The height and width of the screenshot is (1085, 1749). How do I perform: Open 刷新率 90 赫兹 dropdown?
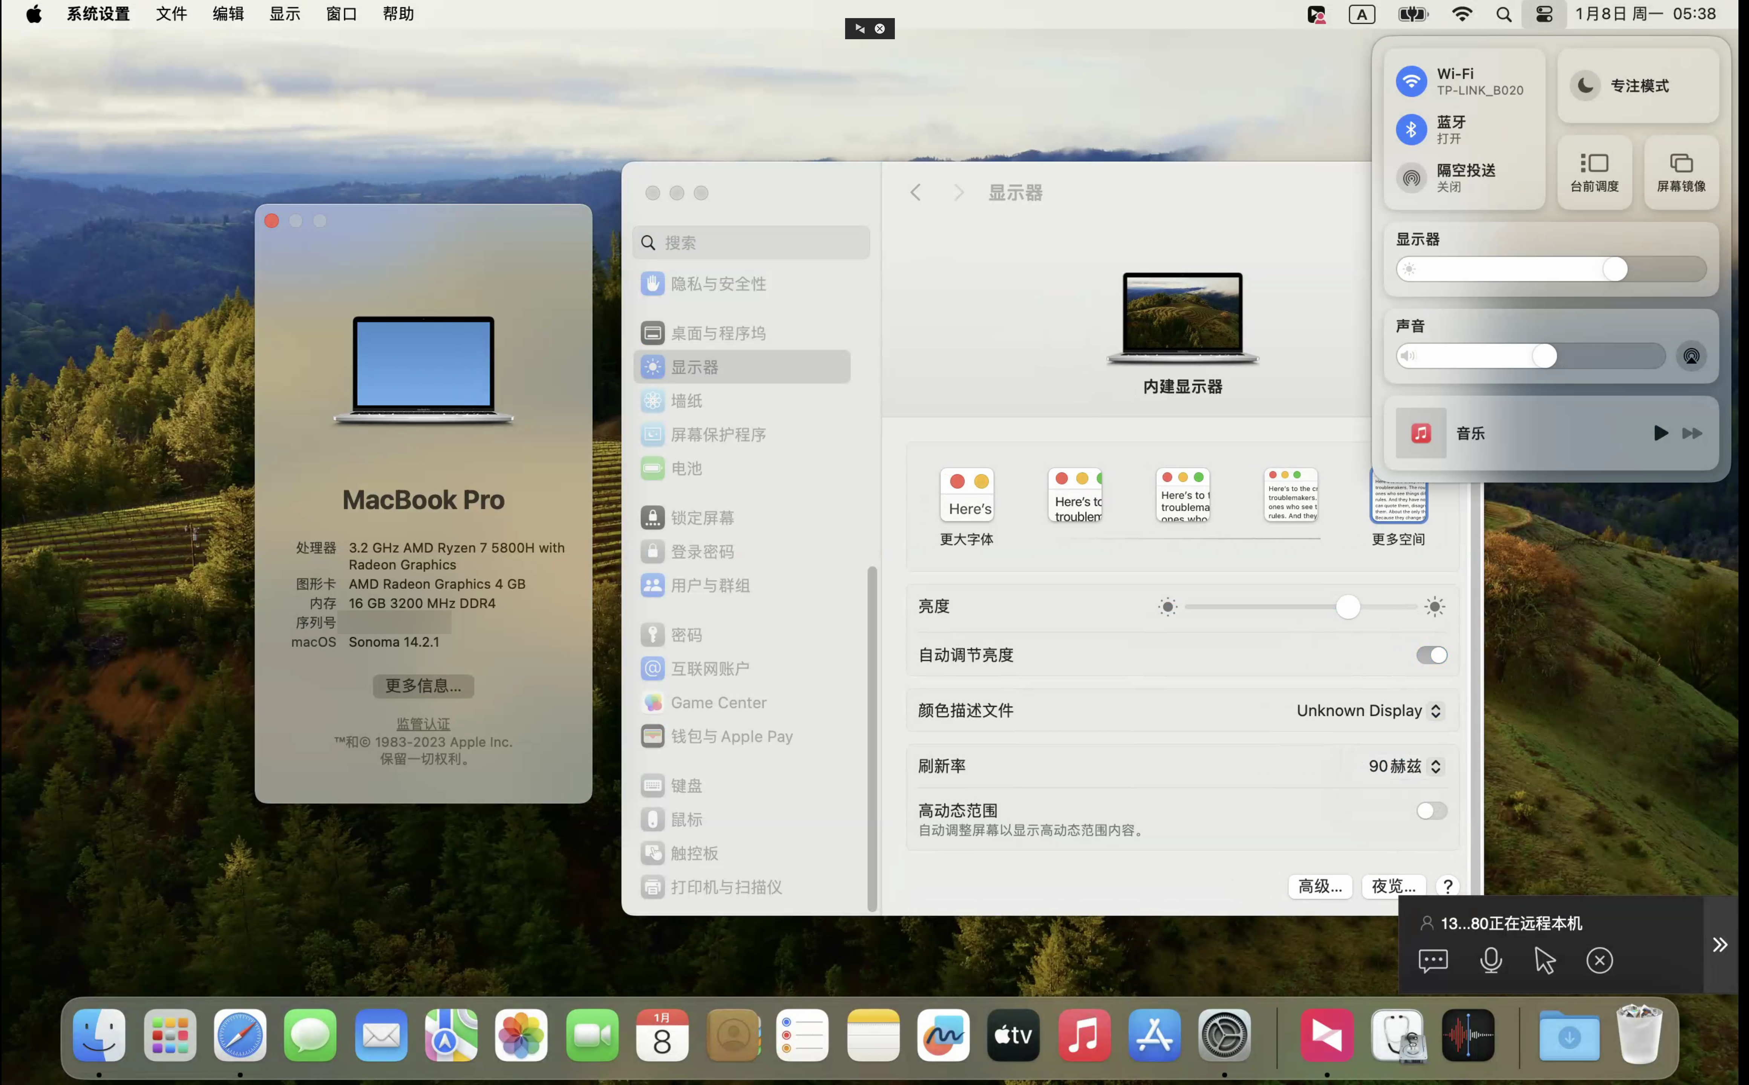pos(1405,766)
